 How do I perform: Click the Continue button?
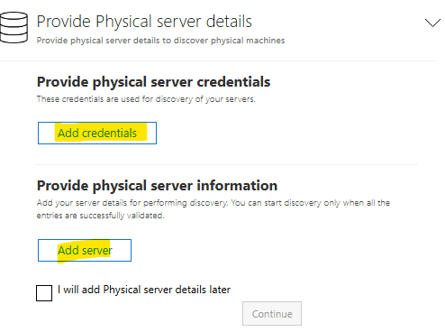coord(272,314)
